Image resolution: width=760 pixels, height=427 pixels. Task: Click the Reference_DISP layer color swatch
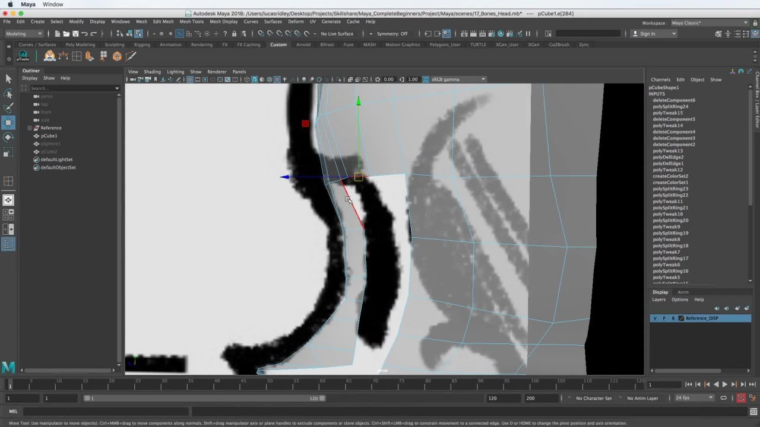coord(681,318)
